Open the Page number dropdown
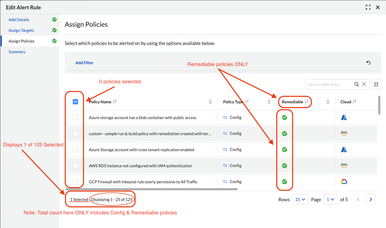Screen dimensions: 386x228 330,199
